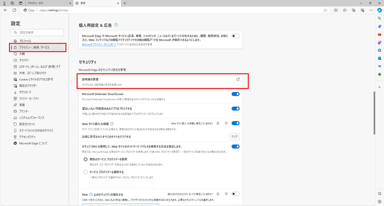Add page to favorites star icon
Image resolution: width=384 pixels, height=206 pixels.
click(x=325, y=10)
